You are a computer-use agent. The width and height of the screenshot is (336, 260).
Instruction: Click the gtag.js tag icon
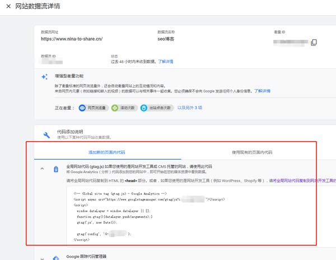[x=56, y=169]
